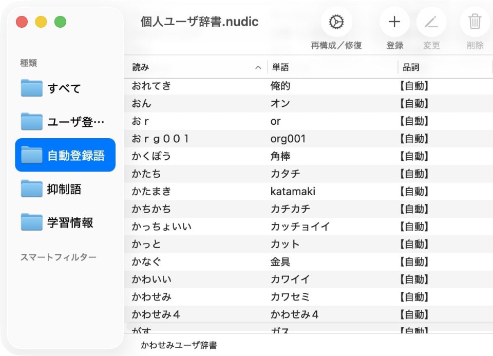Click the カワセミ word cell
Image resolution: width=493 pixels, height=356 pixels.
tap(290, 297)
